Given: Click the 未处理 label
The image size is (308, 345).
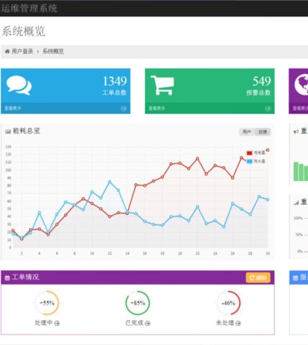Looking at the screenshot, I should tap(225, 323).
